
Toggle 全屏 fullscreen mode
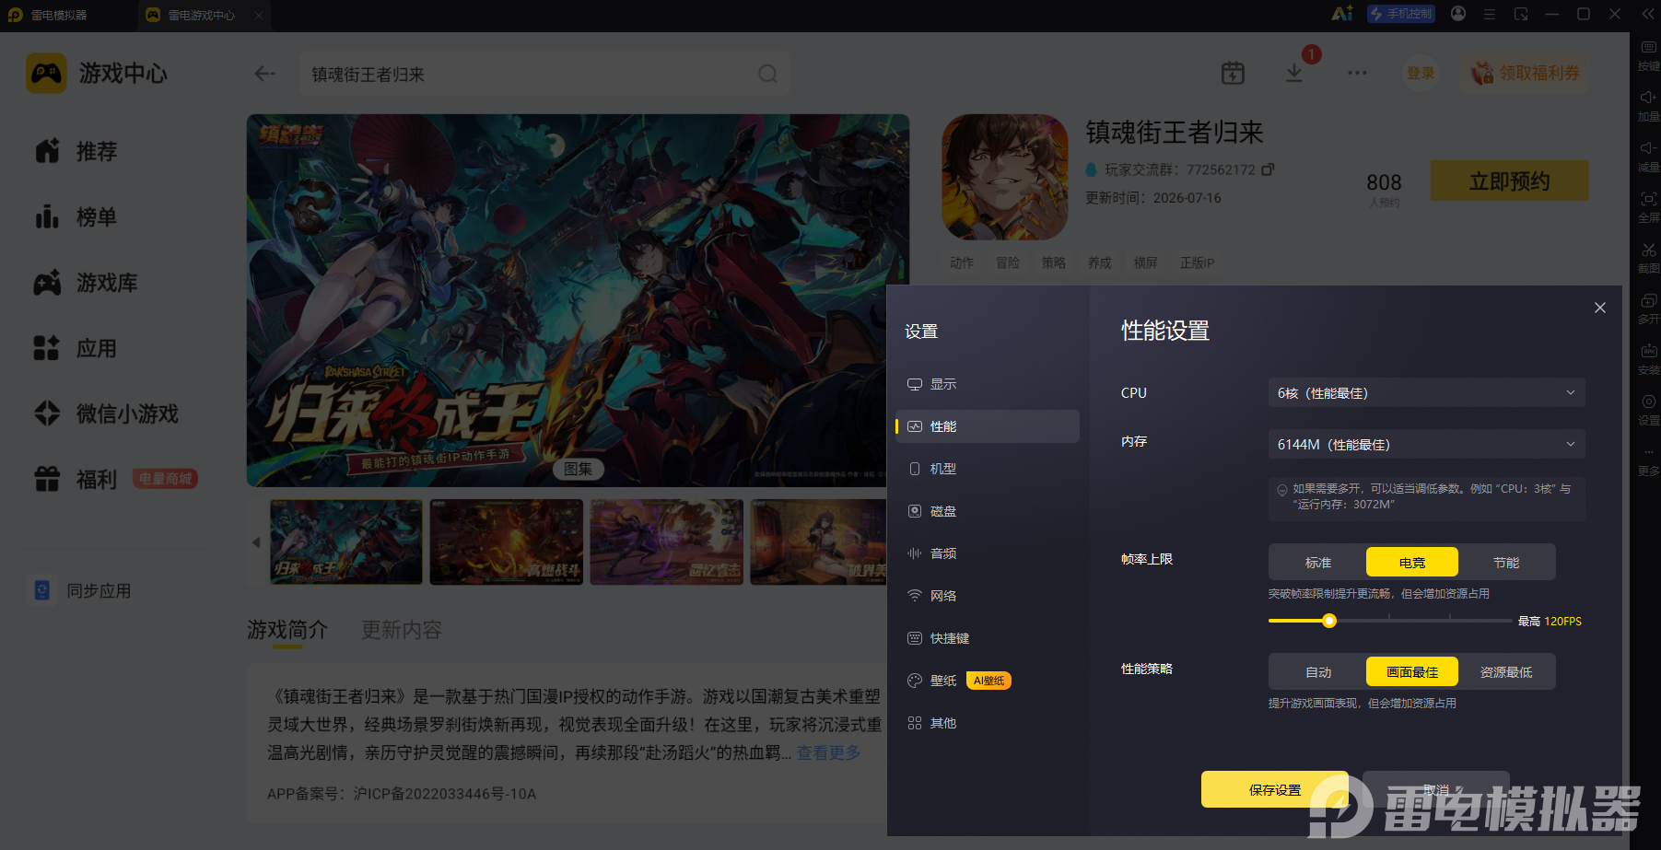click(1648, 206)
